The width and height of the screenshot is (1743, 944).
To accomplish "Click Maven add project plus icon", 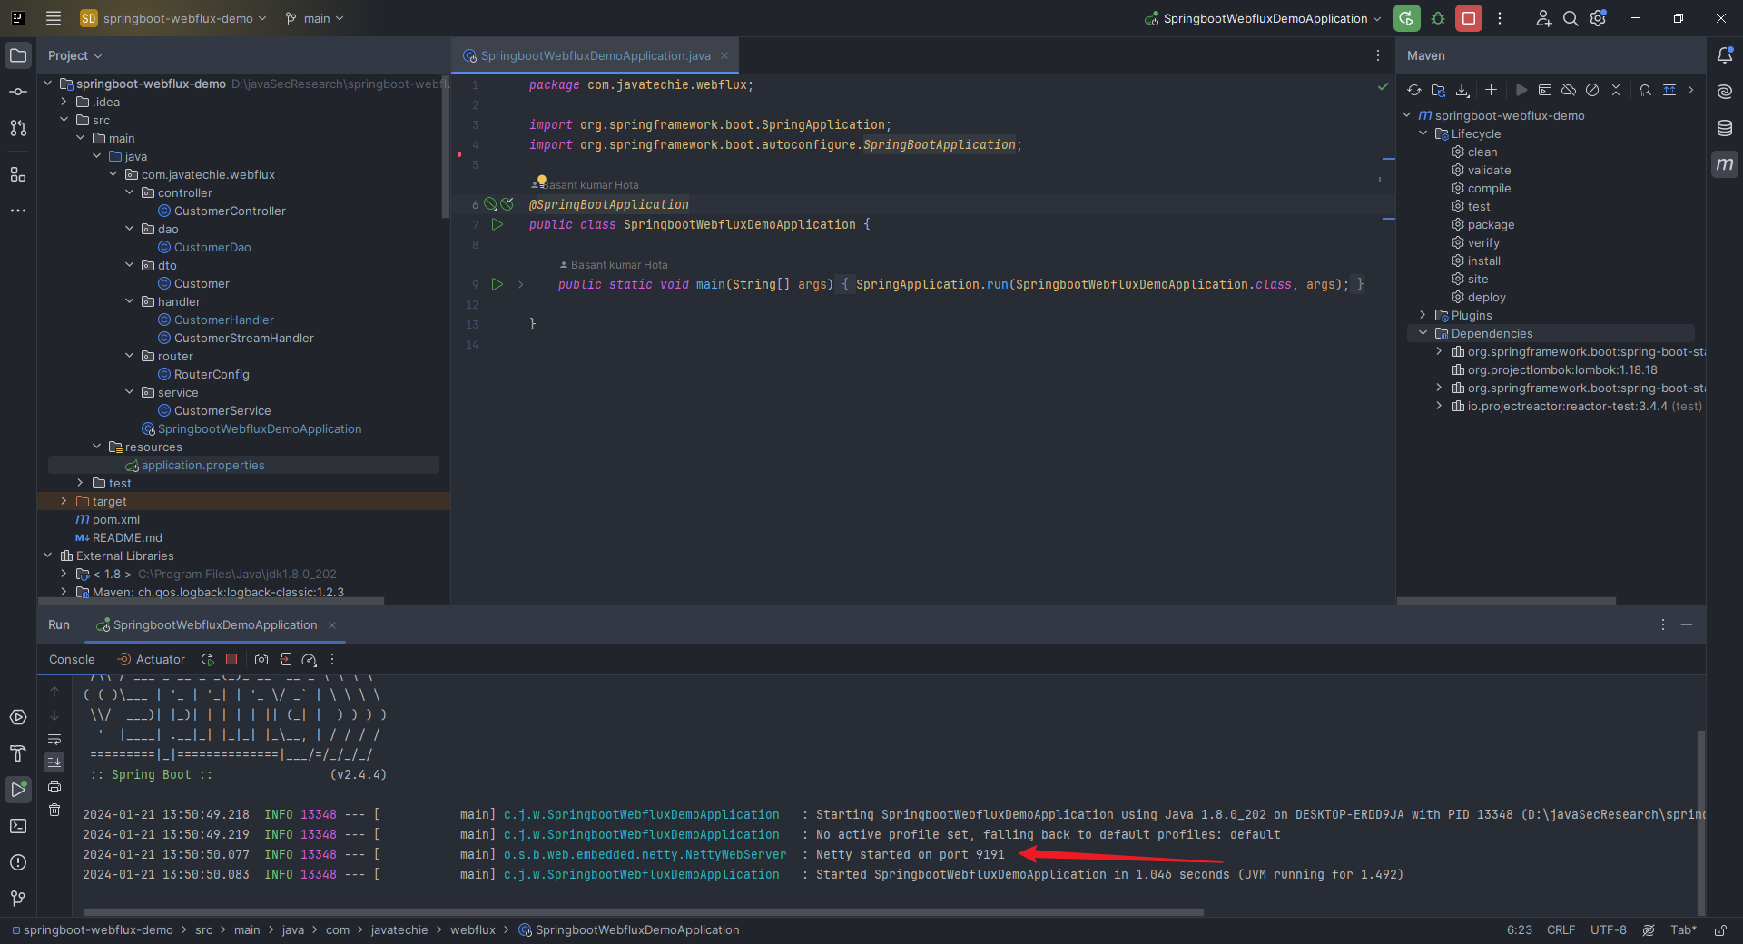I will point(1491,90).
